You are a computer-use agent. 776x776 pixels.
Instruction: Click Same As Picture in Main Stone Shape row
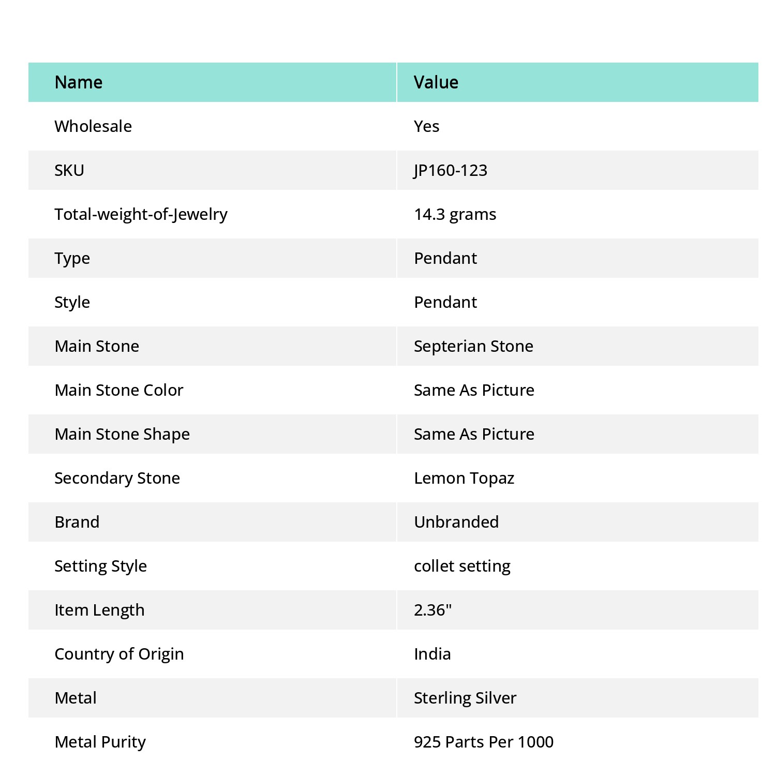[x=474, y=434]
